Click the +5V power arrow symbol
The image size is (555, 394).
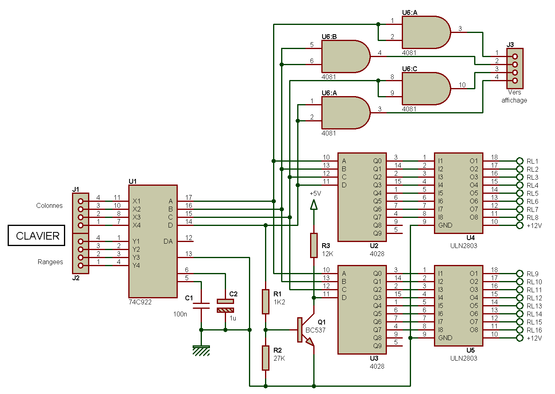(314, 205)
